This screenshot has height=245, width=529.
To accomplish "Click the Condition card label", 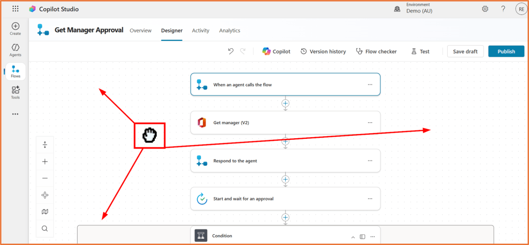I will [222, 236].
